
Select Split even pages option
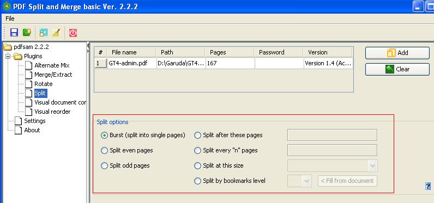[104, 151]
